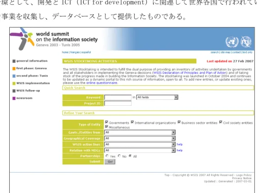
Task: Toggle the Governments checkbox
Action: 107,122
